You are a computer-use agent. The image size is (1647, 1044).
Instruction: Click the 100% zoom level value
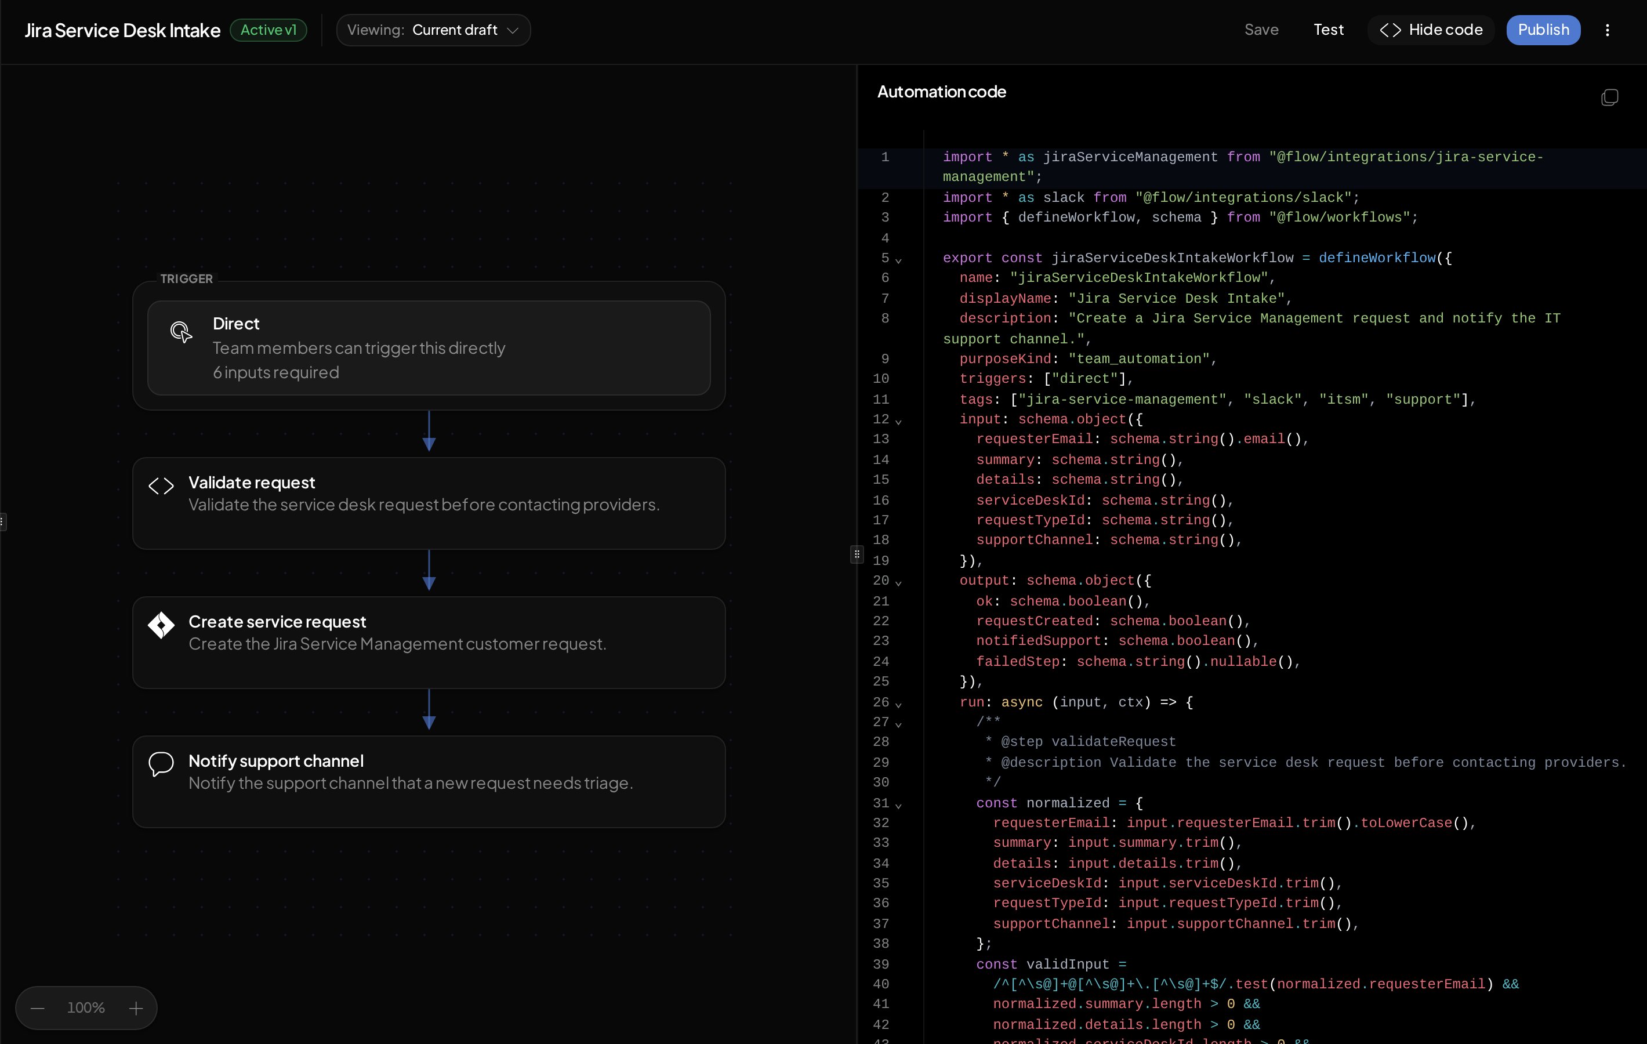click(86, 1007)
